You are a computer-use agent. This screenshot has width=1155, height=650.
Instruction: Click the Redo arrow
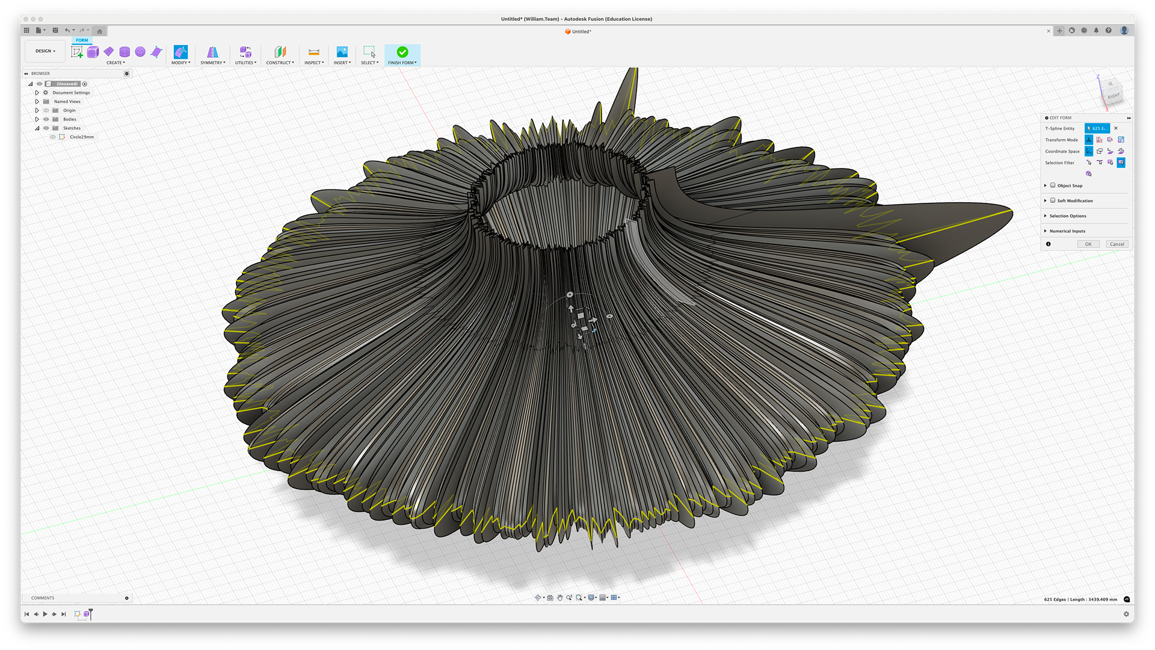pyautogui.click(x=82, y=31)
